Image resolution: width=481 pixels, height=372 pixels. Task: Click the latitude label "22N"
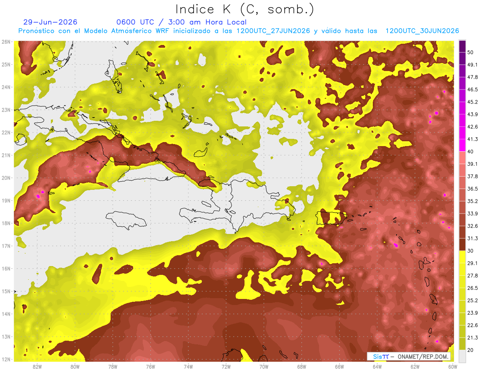[6, 132]
